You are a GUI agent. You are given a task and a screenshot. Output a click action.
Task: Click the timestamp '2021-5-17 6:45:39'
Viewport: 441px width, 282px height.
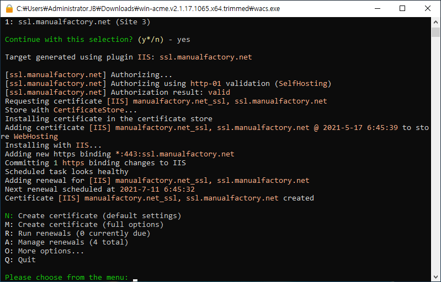(360, 128)
